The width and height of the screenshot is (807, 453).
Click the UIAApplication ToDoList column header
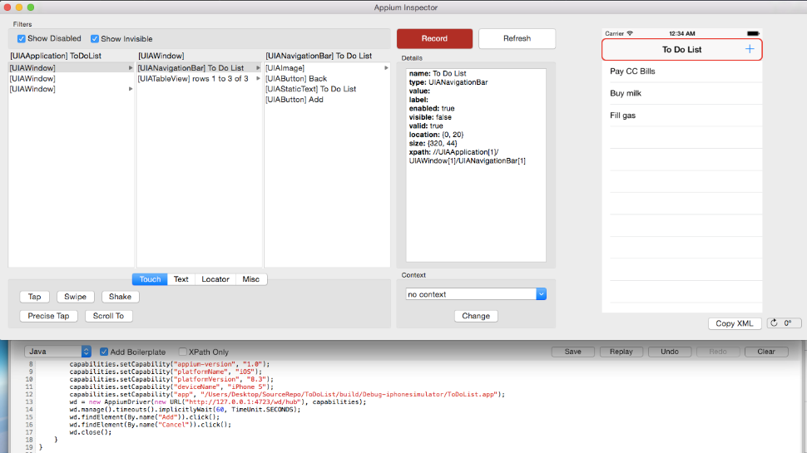click(x=56, y=56)
